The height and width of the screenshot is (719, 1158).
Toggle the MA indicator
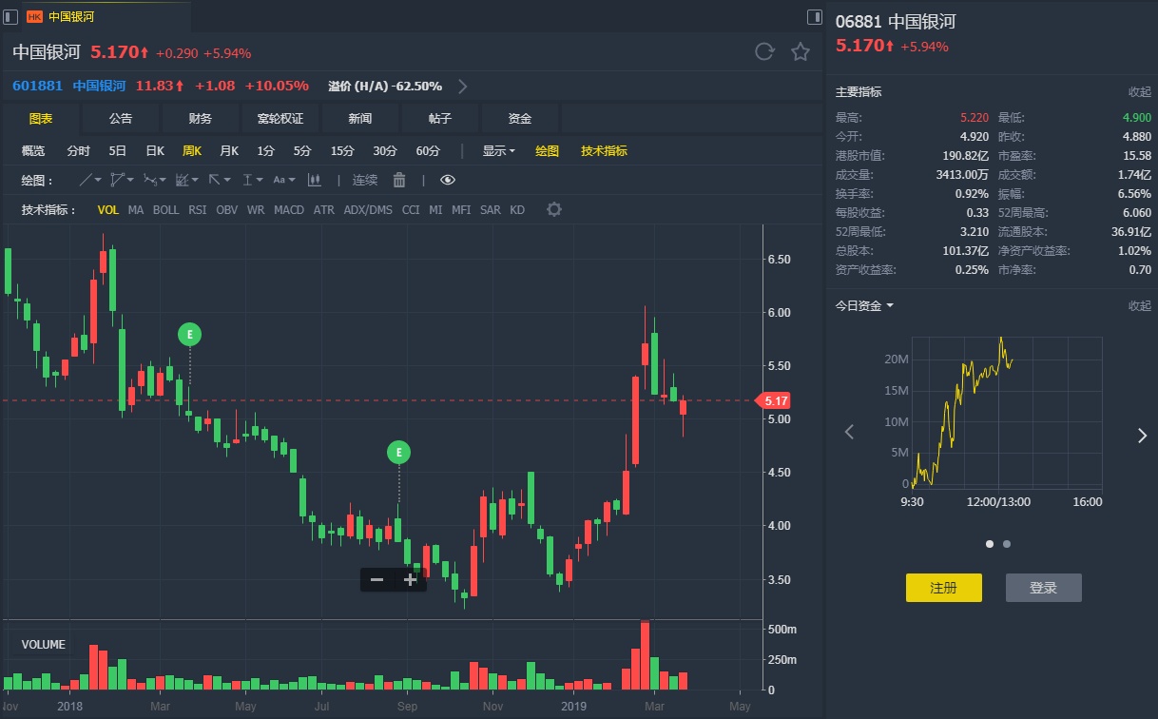coord(136,210)
